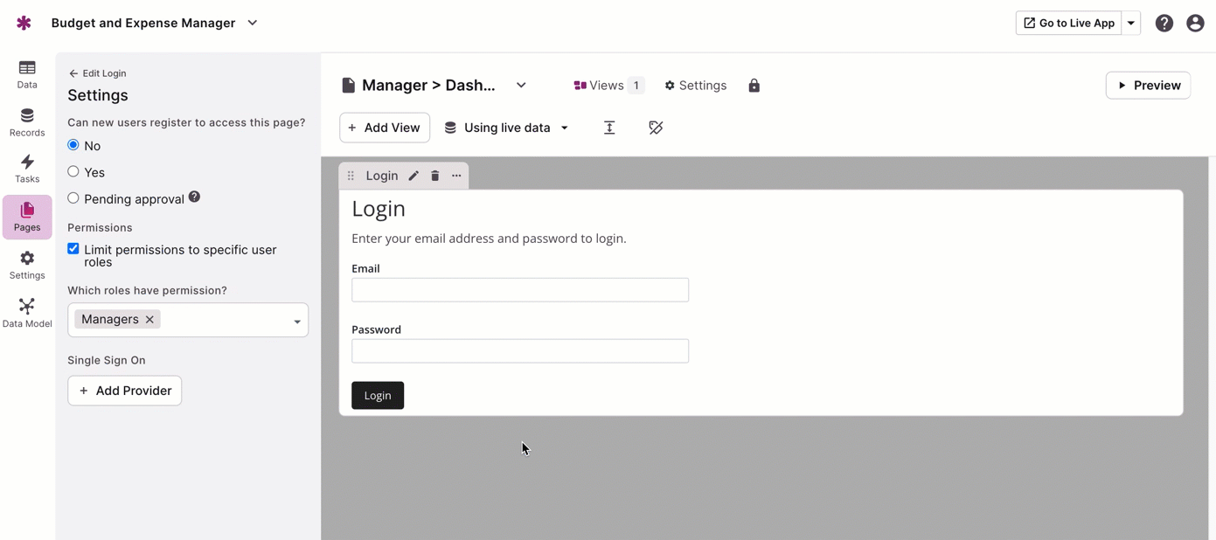Uncheck Limit permissions to specific user roles
Screen dimensions: 1216x540
click(73, 248)
